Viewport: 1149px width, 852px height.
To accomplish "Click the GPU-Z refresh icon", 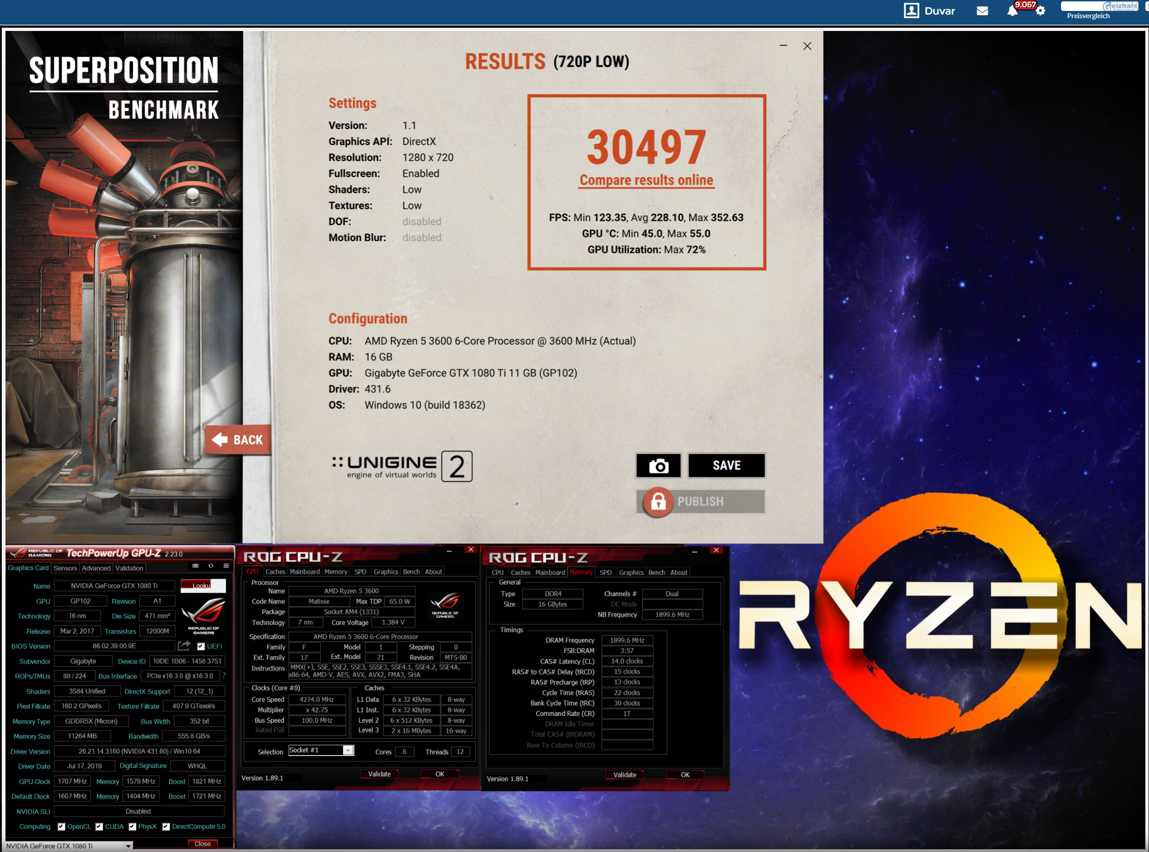I will [210, 566].
